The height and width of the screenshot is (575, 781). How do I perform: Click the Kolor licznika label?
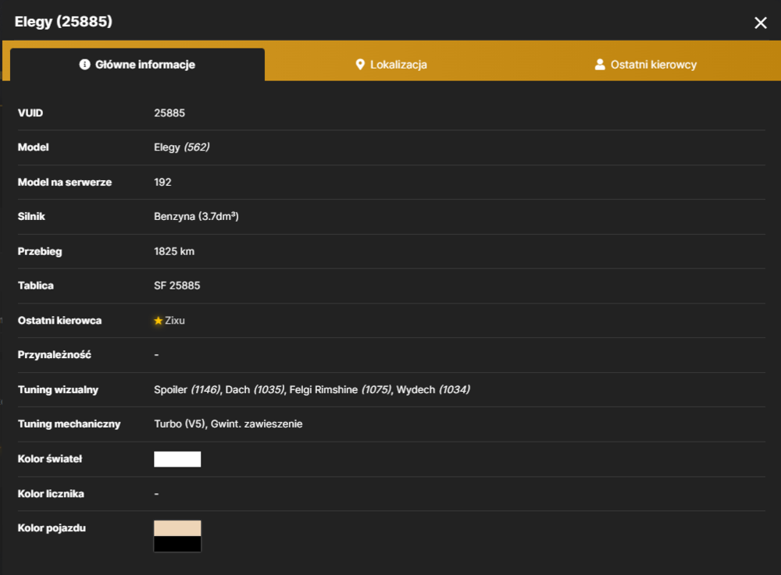click(x=51, y=494)
